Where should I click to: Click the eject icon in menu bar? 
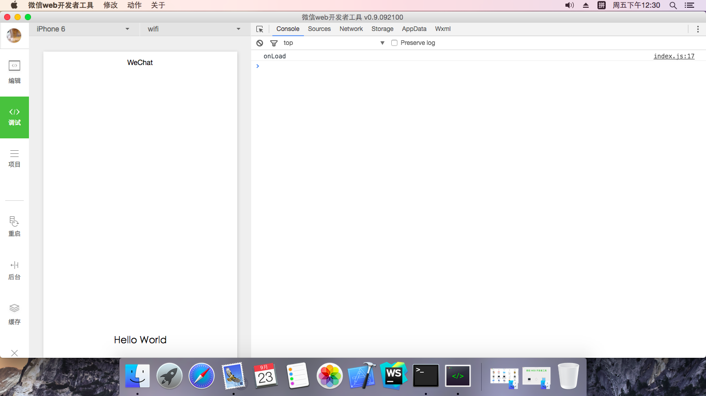click(586, 5)
